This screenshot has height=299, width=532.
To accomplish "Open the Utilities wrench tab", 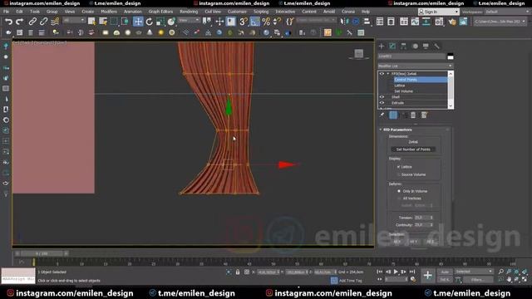I will coord(436,47).
